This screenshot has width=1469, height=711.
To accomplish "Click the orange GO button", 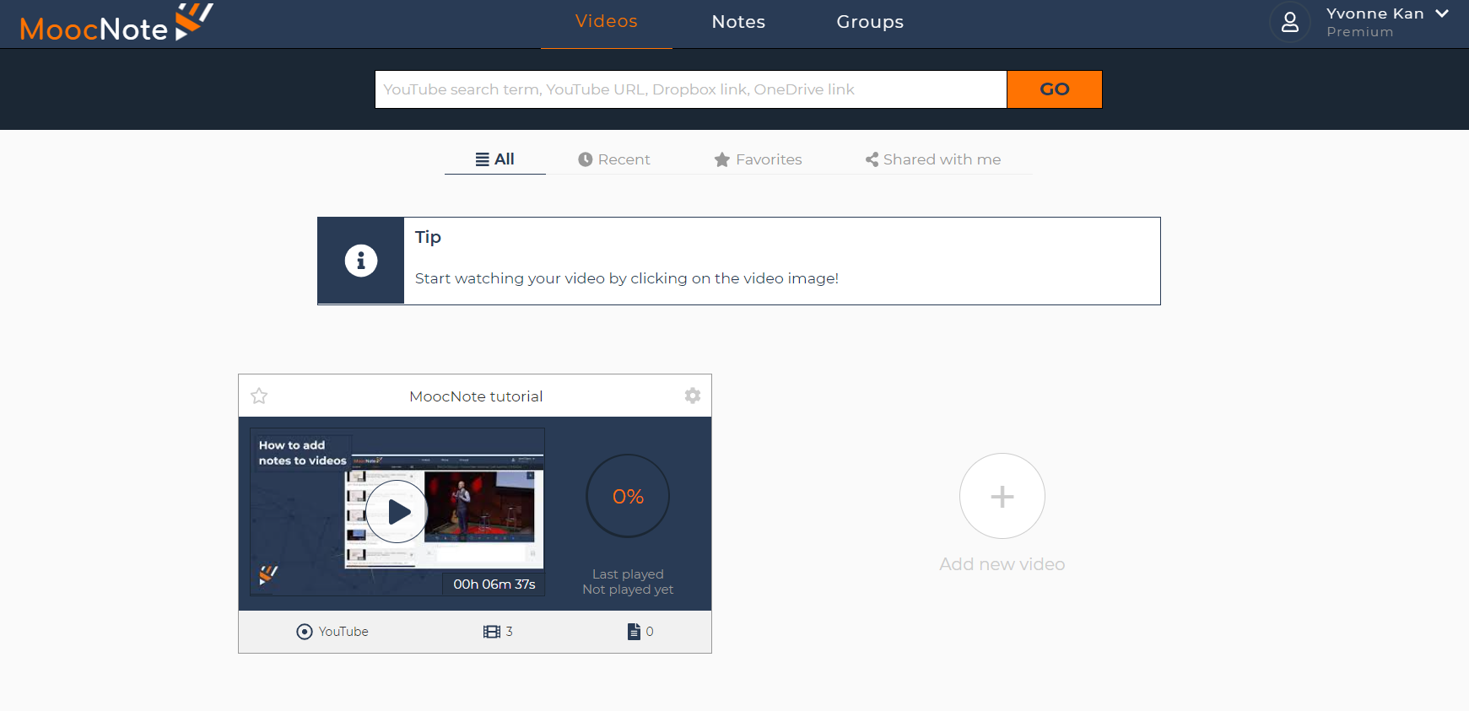I will pyautogui.click(x=1054, y=89).
